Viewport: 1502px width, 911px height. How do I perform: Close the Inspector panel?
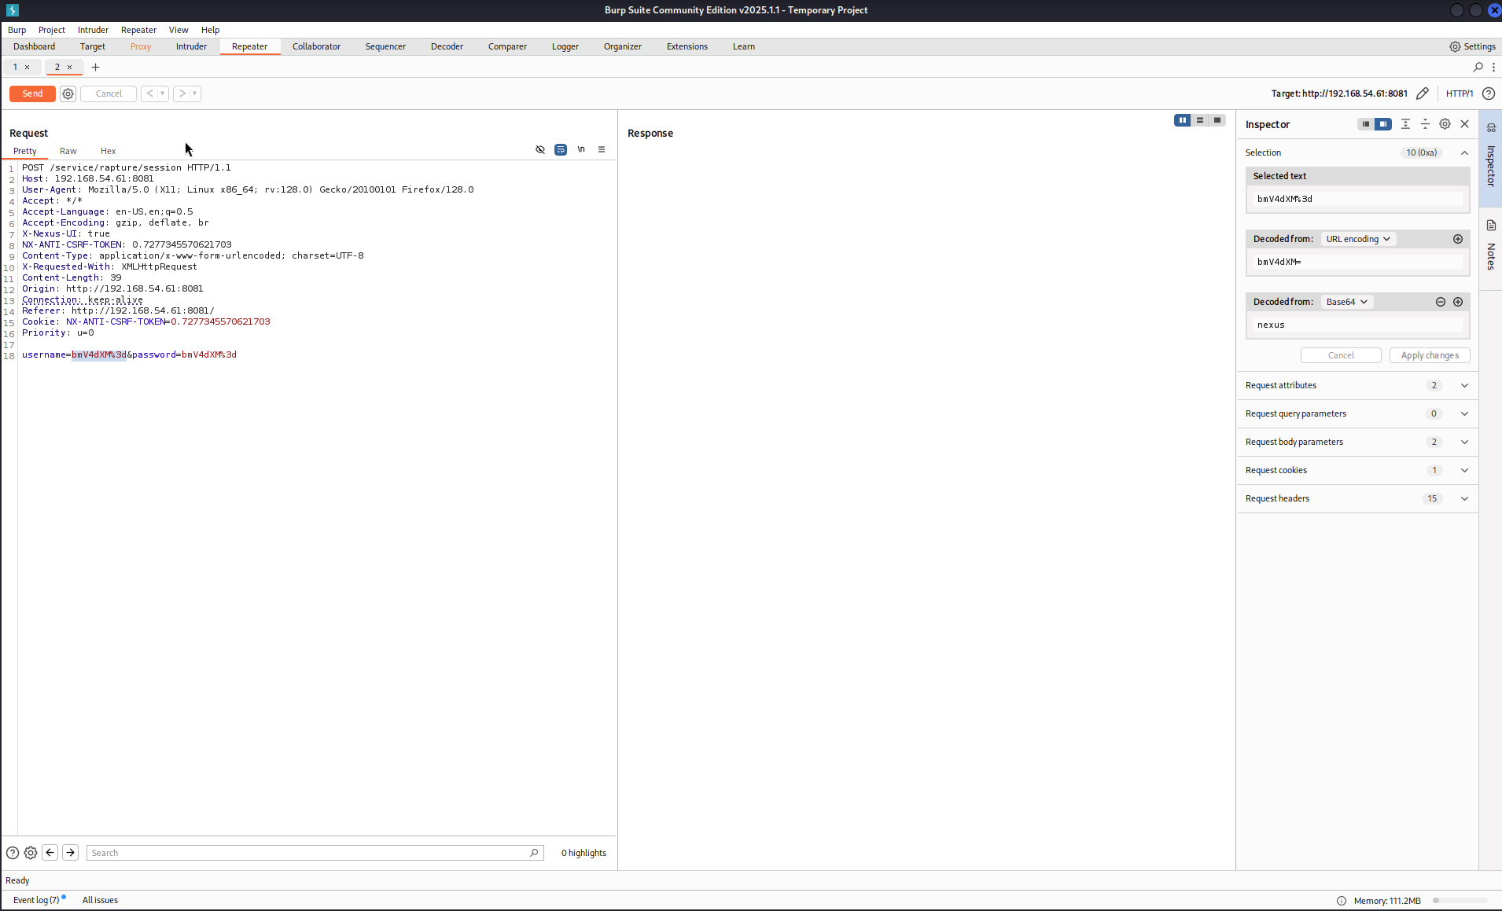(x=1464, y=124)
